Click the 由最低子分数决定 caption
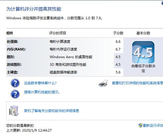The width and height of the screenshot is (163, 135). pyautogui.click(x=143, y=68)
